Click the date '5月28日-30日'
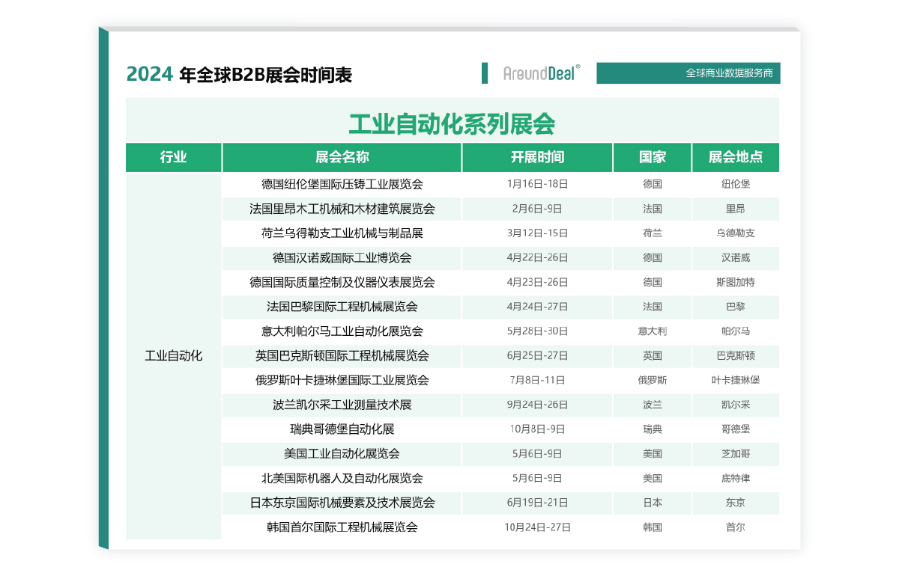899x576 pixels. [537, 331]
